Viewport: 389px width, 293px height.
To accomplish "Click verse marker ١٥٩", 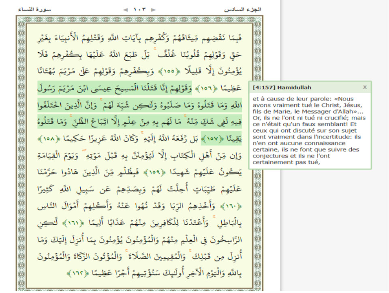I will click(154, 172).
